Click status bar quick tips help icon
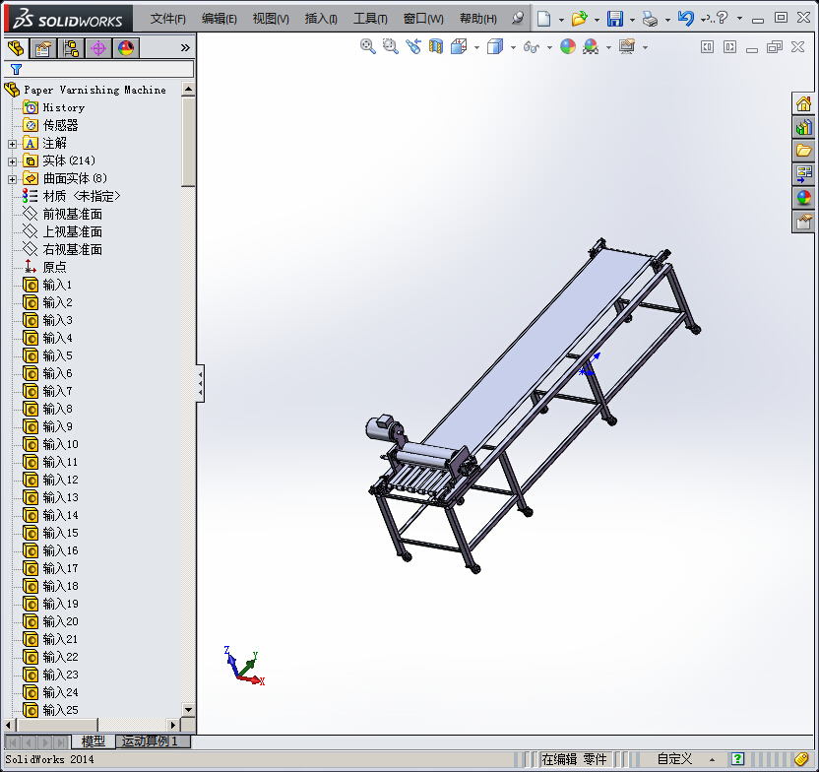This screenshot has width=819, height=772. coord(737,759)
